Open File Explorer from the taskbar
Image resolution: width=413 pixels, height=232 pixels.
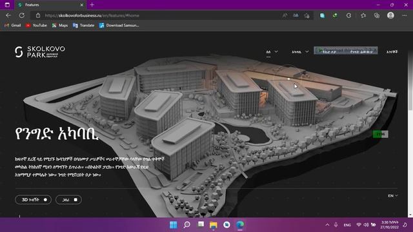pos(214,225)
